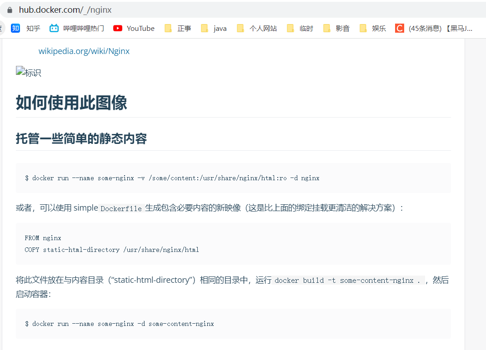Screen dimensions: 486x350
Task: Open the 个人网站 bookmark folder
Action: pos(257,29)
